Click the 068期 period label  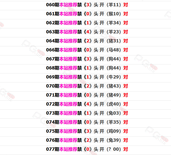coord(52,68)
